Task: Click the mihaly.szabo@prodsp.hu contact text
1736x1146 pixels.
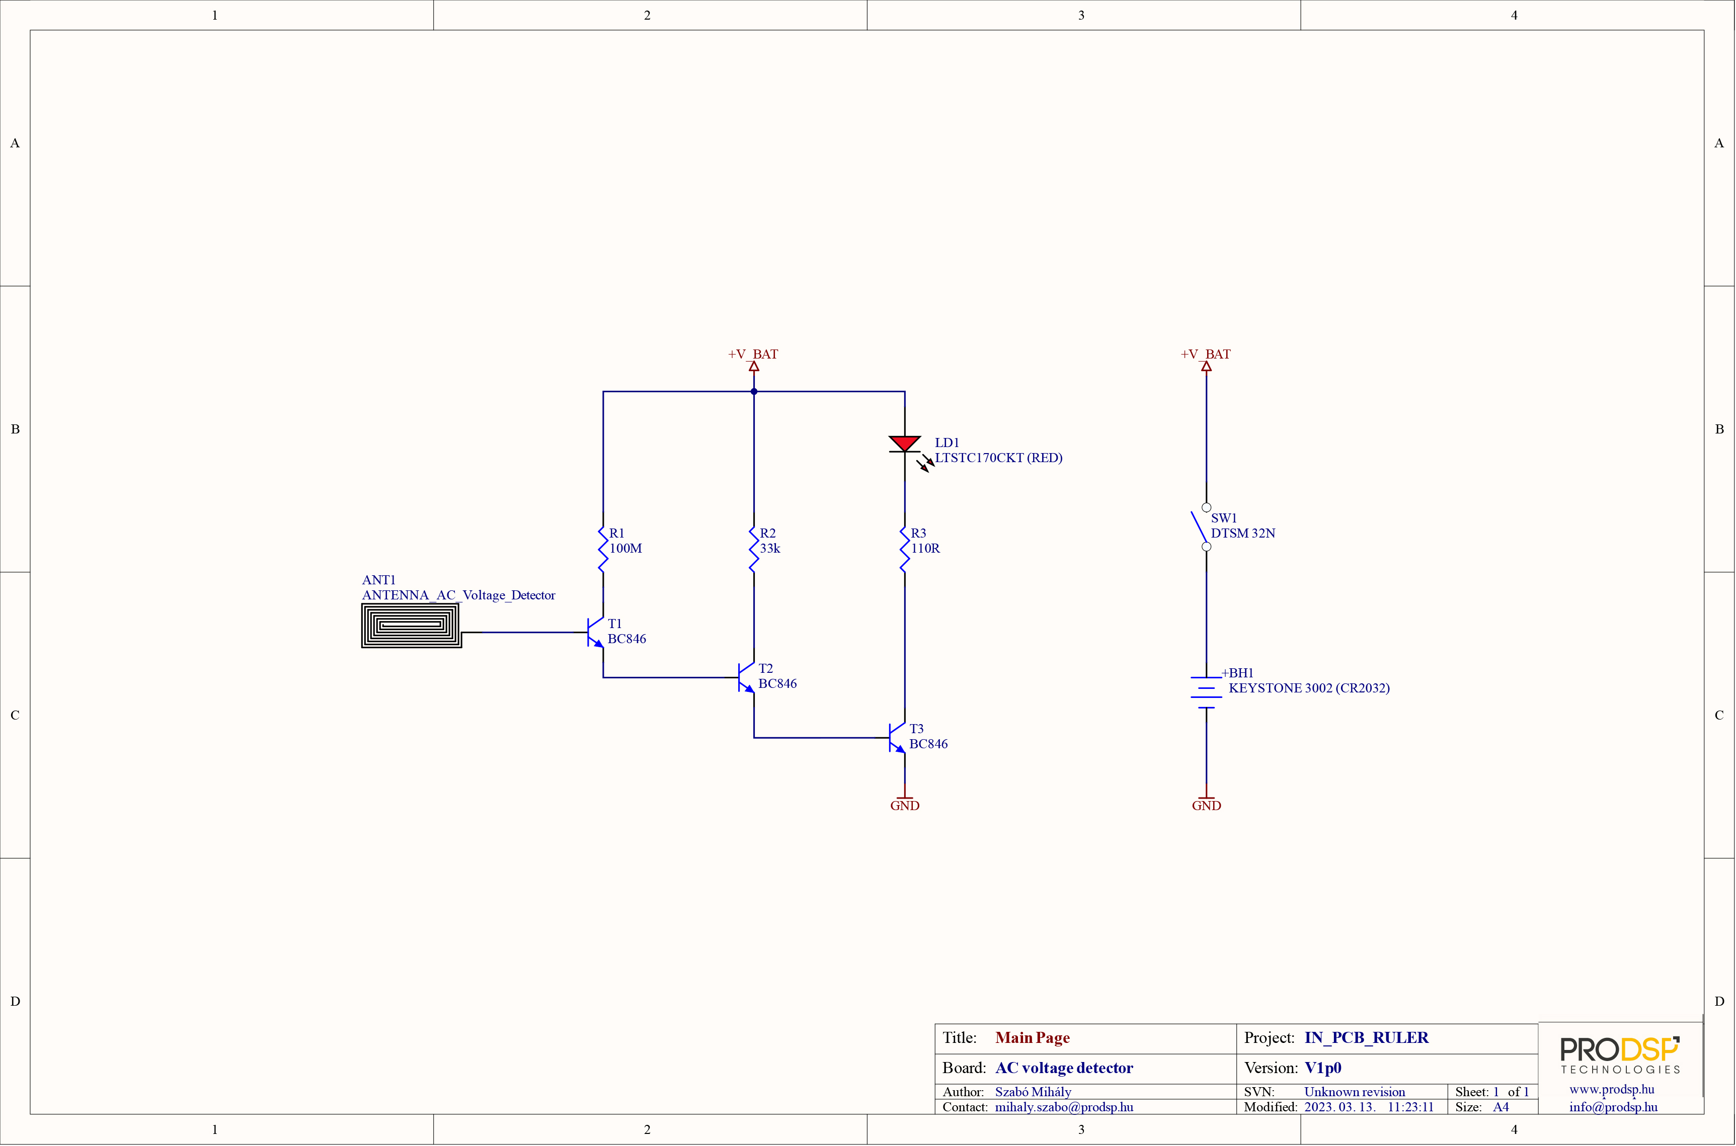Action: tap(1064, 1107)
